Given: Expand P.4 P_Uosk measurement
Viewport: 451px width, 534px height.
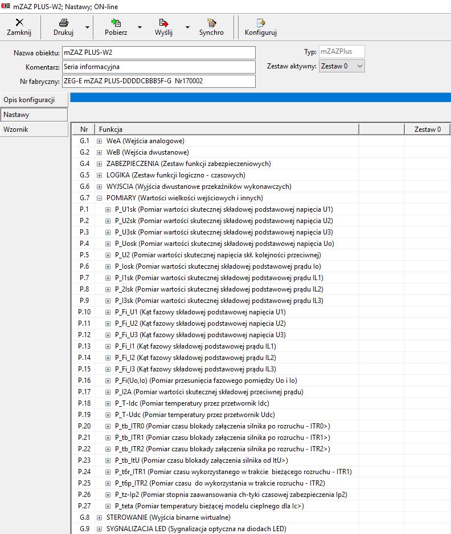Looking at the screenshot, I should 108,244.
